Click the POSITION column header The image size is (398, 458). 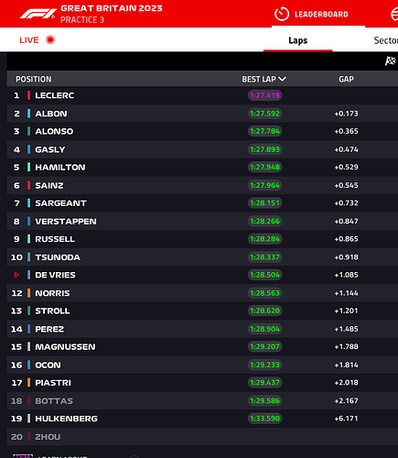pos(34,79)
